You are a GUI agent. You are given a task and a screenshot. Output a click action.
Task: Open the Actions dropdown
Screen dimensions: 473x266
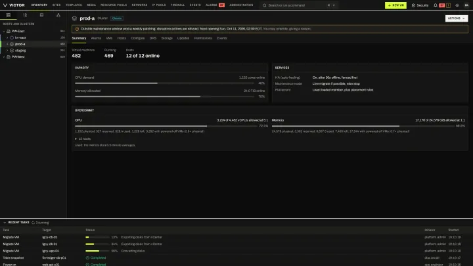pos(457,18)
